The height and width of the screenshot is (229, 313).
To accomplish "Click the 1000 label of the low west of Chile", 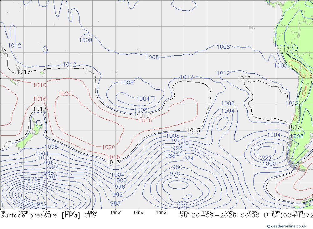I will (269, 164).
